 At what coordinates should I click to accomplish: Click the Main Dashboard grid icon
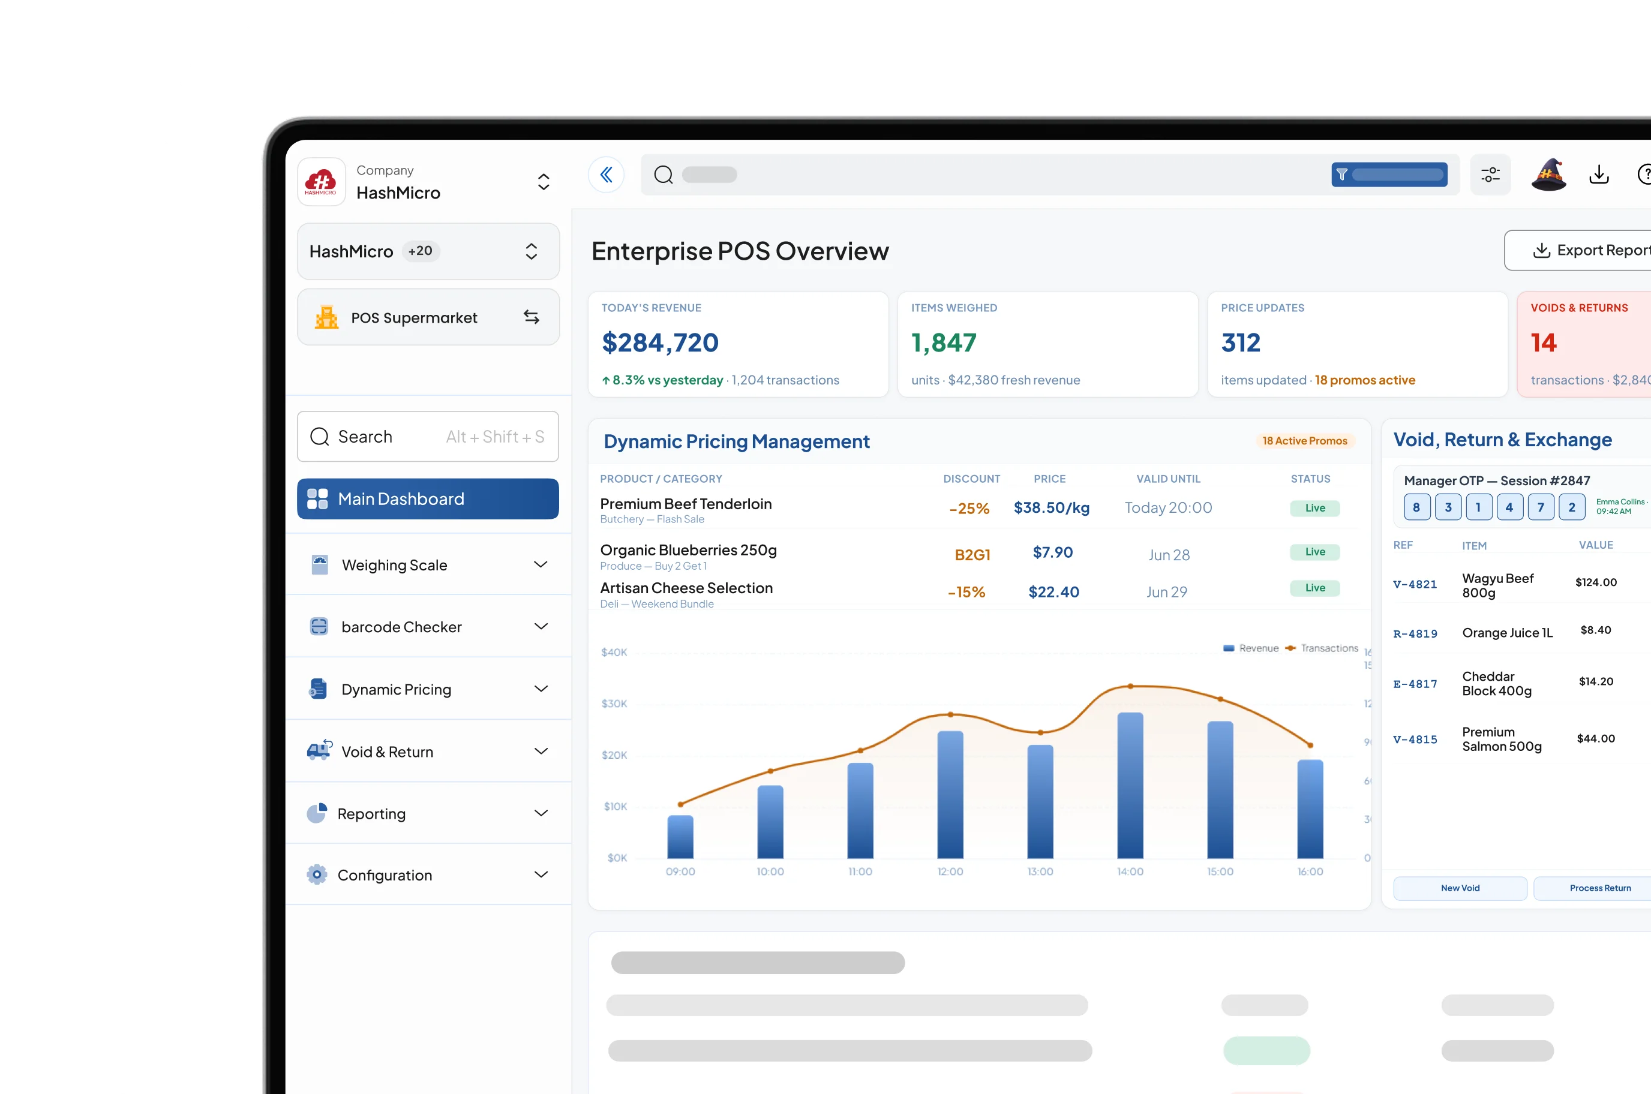tap(317, 499)
